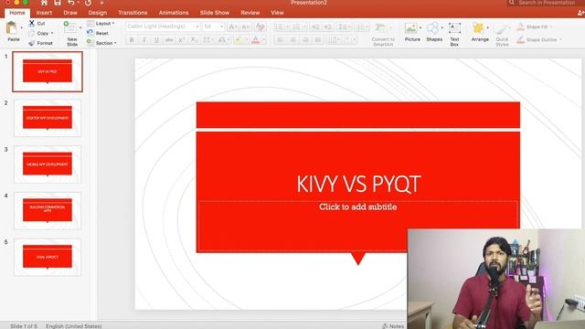Click the Picture insert icon
Image resolution: width=585 pixels, height=329 pixels.
(410, 28)
